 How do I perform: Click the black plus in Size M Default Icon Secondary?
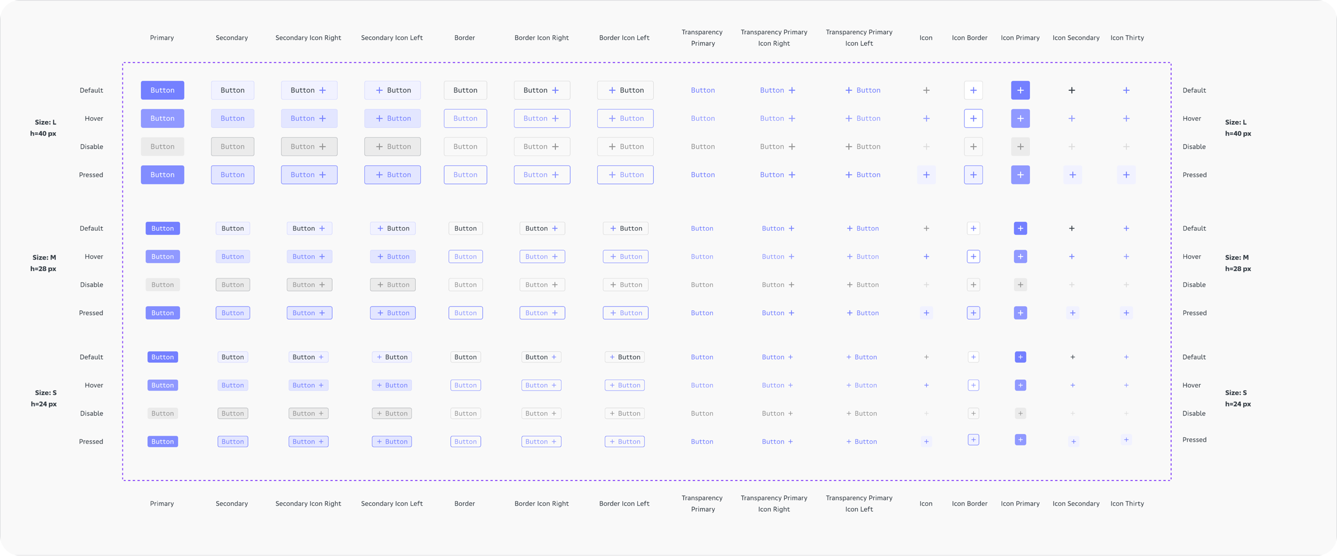[1072, 228]
